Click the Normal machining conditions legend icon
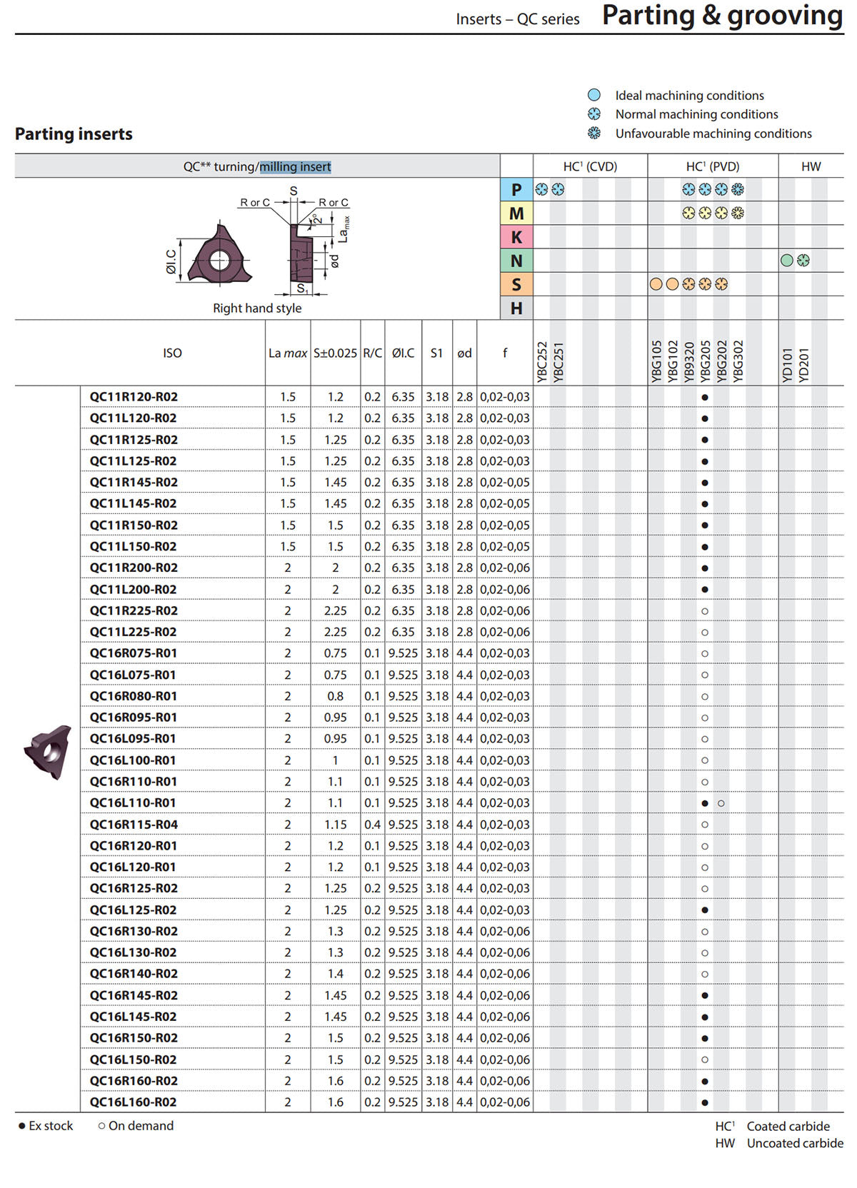This screenshot has height=1188, width=857. pyautogui.click(x=593, y=114)
